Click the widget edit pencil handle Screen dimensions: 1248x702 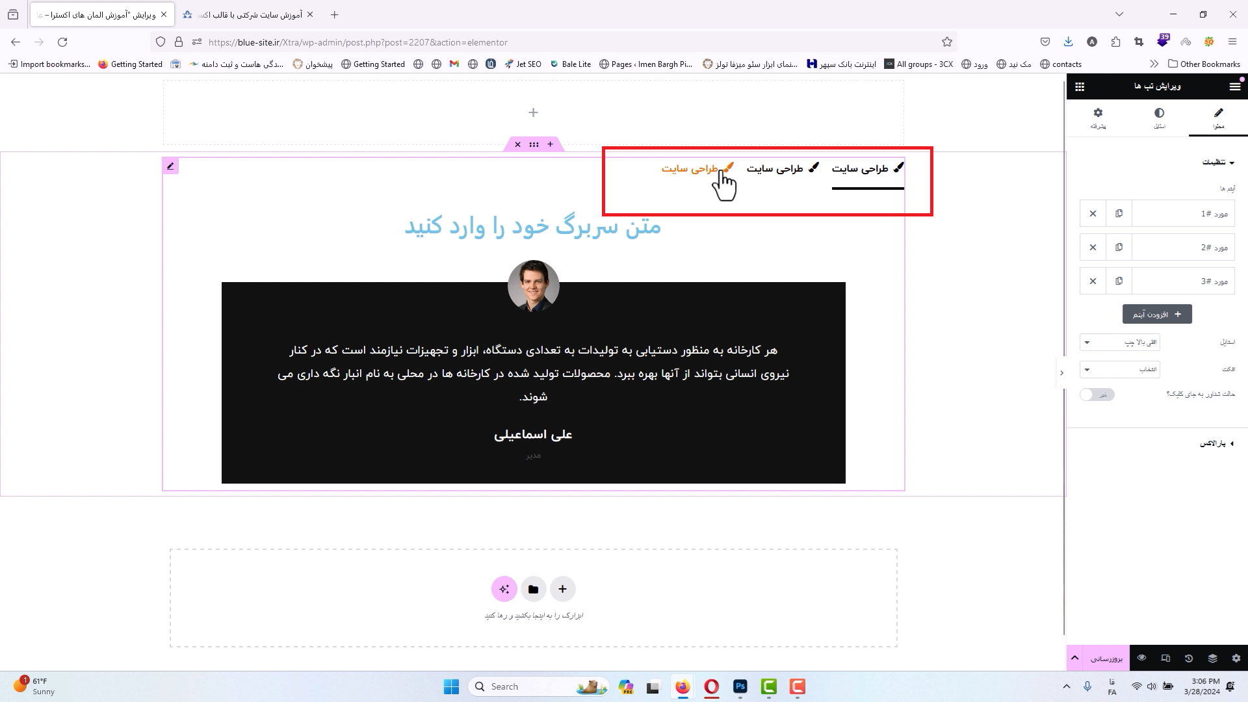tap(170, 166)
